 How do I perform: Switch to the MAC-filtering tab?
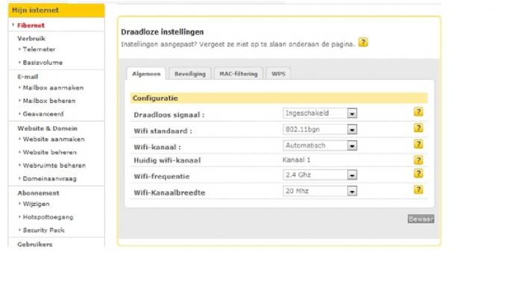click(x=239, y=74)
